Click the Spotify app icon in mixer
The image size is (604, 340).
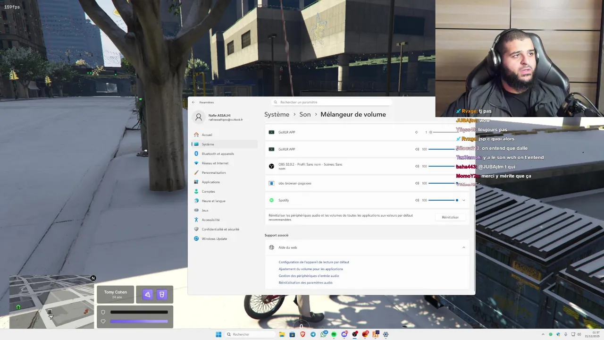coord(271,200)
